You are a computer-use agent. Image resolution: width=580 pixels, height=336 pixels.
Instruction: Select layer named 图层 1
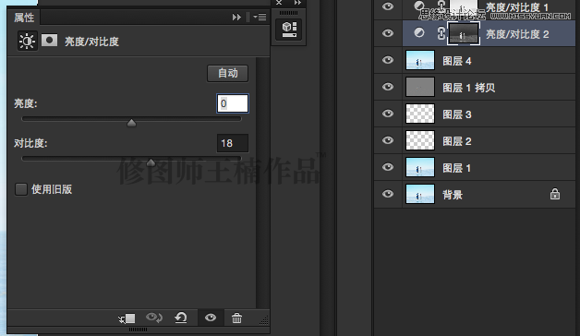click(457, 168)
